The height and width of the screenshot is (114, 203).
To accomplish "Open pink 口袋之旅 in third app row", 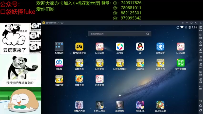I will pos(99,79).
